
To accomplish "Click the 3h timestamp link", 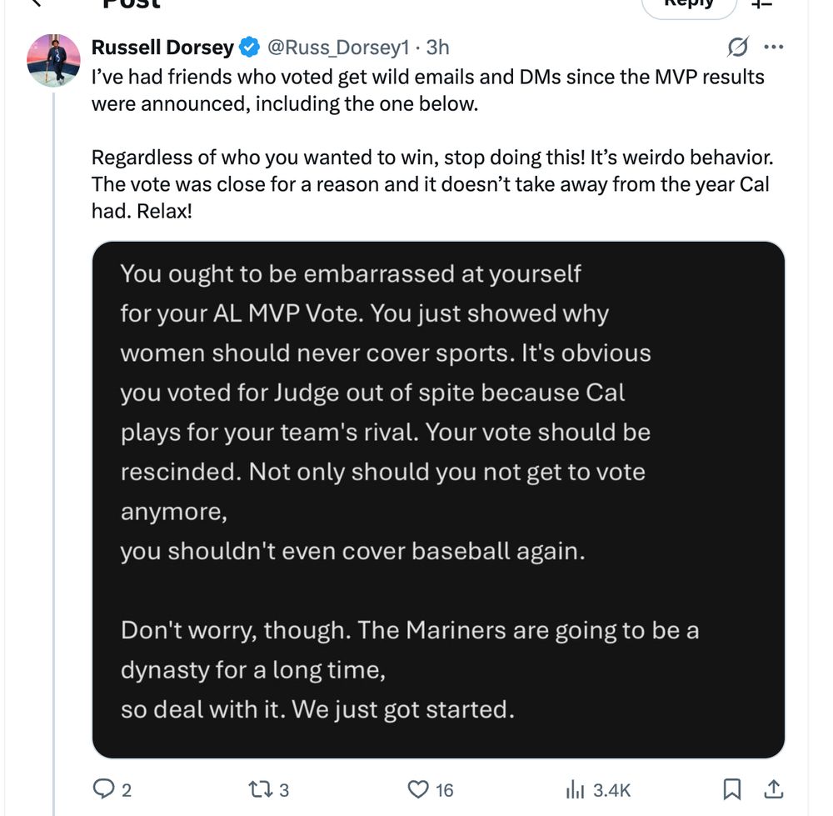I will pyautogui.click(x=437, y=48).
